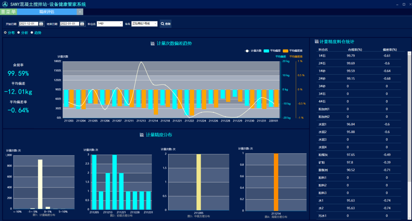Open the 菜单 hamburger menu
This screenshot has height=221, width=412.
[8, 12]
